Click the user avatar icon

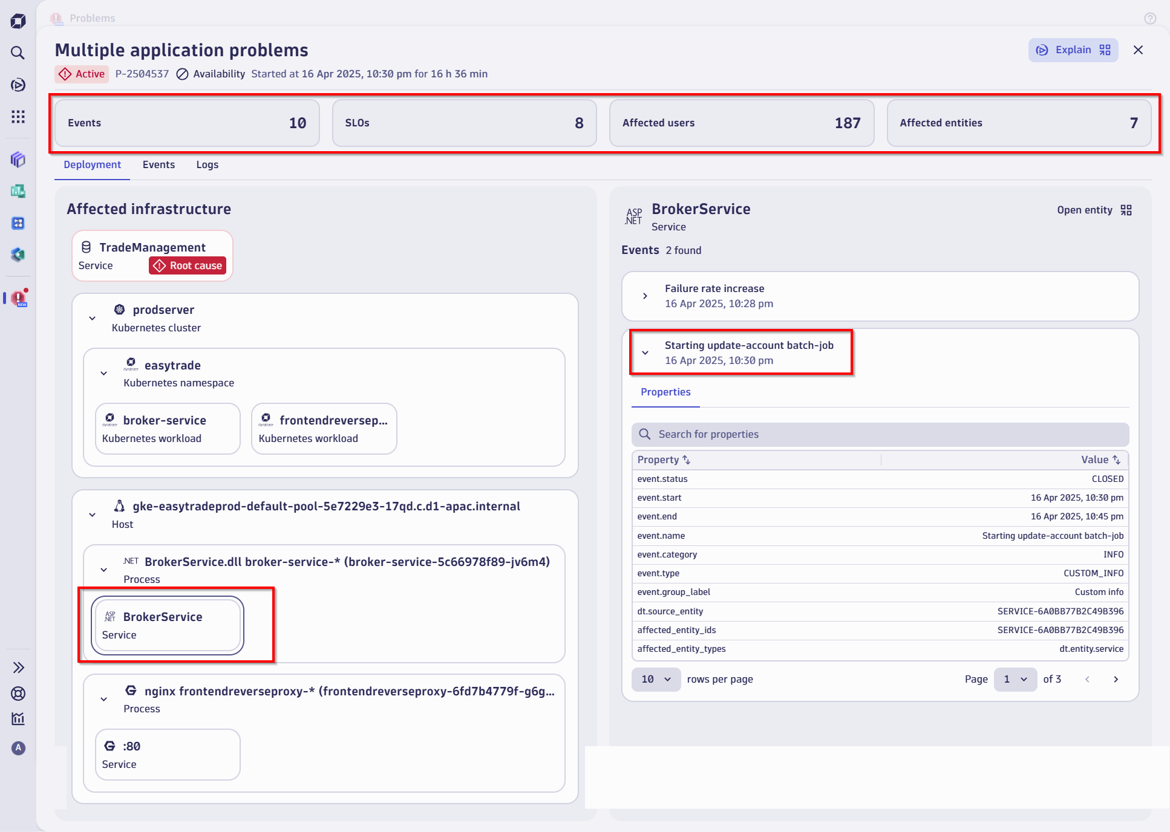18,748
